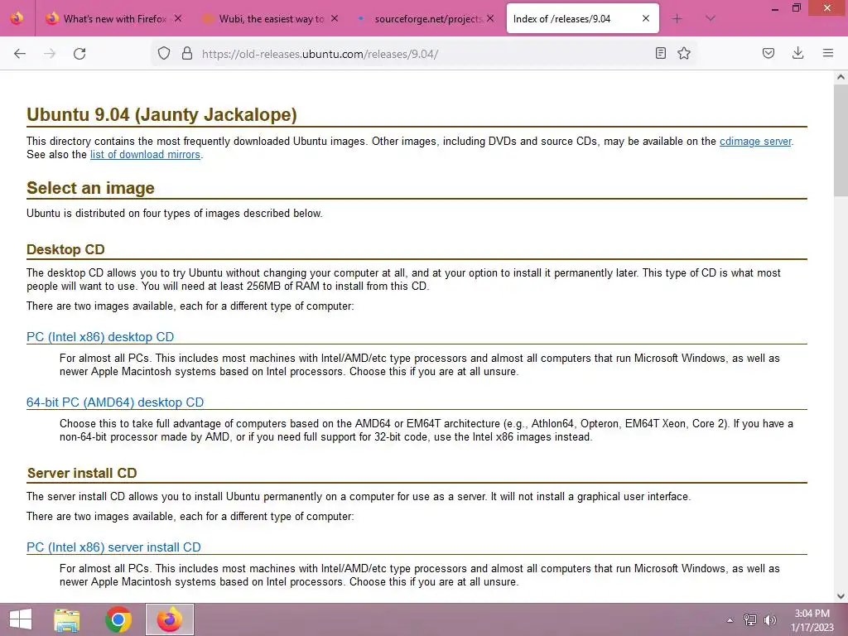Open the Windows Start menu
The height and width of the screenshot is (636, 848).
pos(21,619)
